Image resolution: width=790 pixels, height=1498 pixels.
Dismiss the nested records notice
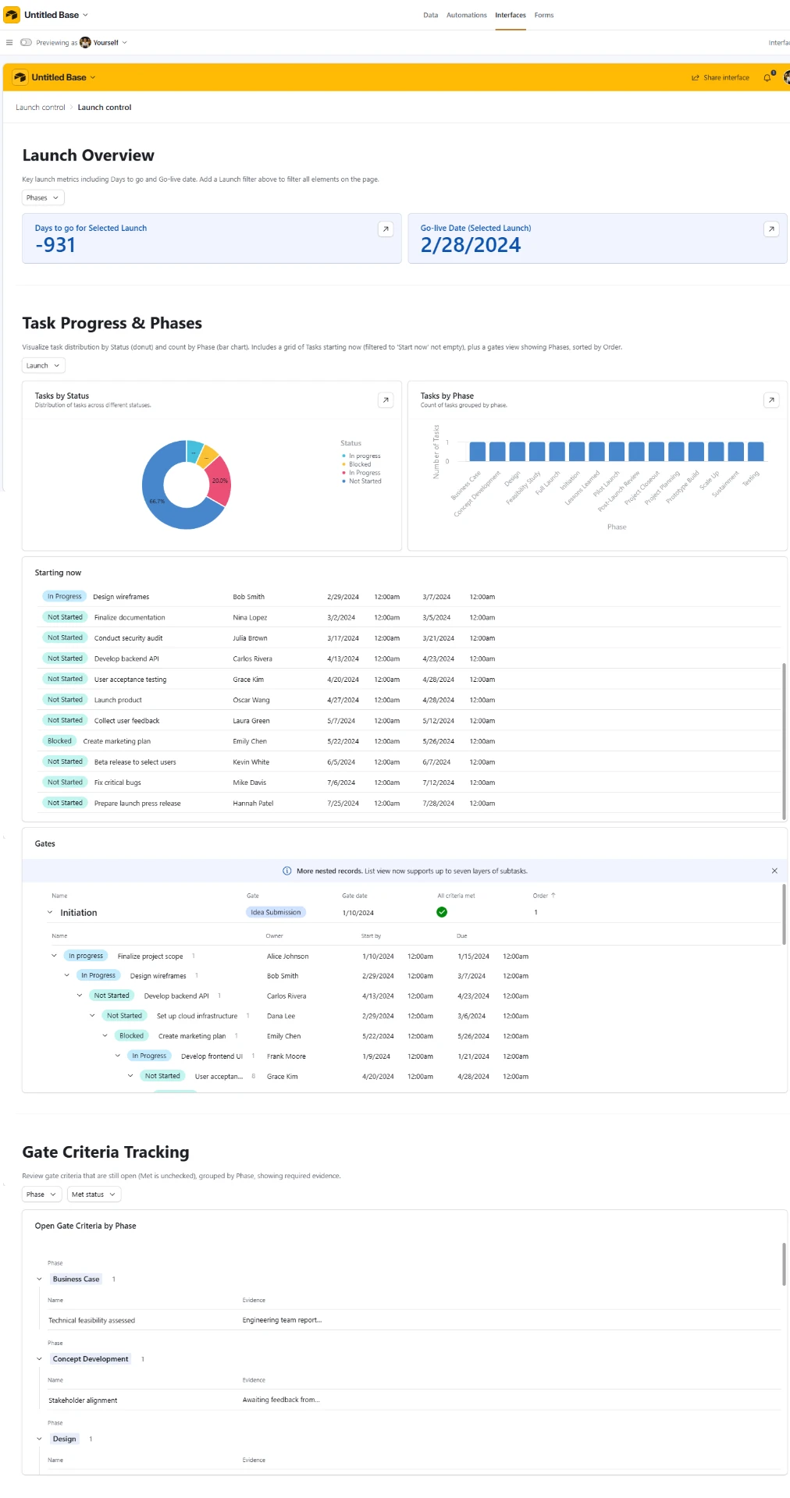click(x=774, y=871)
